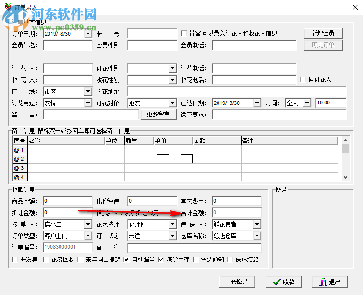Click the 收花地址 address field
This screenshot has width=363, height=295.
pyautogui.click(x=237, y=91)
